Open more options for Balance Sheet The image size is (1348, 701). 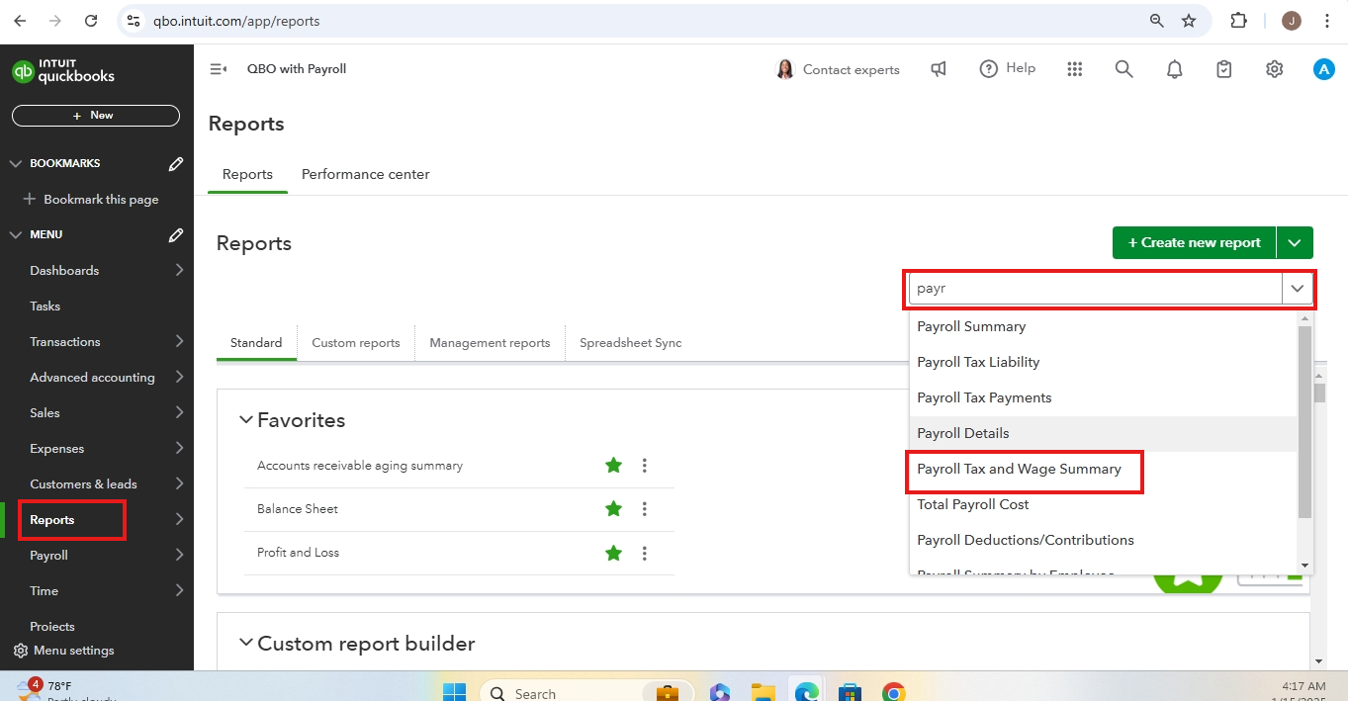645,508
